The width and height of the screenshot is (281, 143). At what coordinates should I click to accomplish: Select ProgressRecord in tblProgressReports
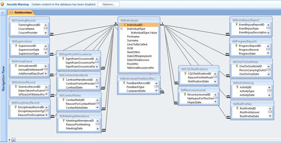click(249, 50)
